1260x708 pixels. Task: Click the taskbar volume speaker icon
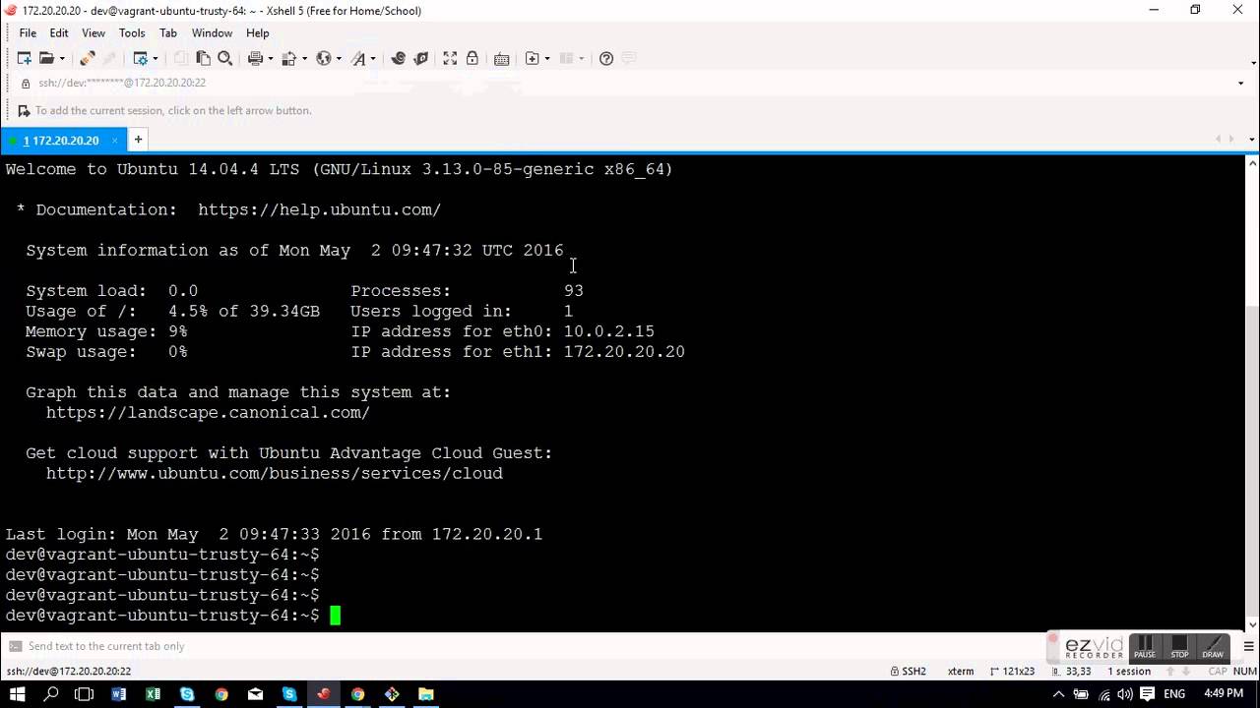coord(1125,694)
